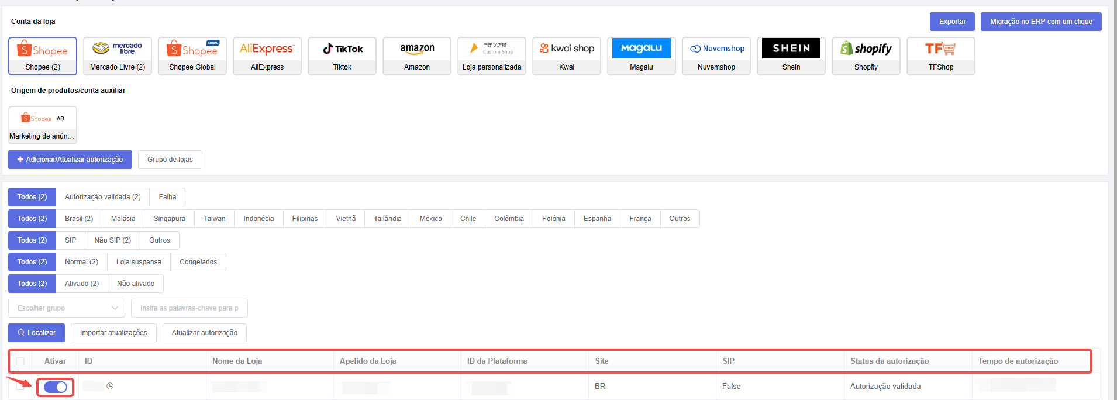
Task: Select the SIP filter tab
Action: (71, 240)
